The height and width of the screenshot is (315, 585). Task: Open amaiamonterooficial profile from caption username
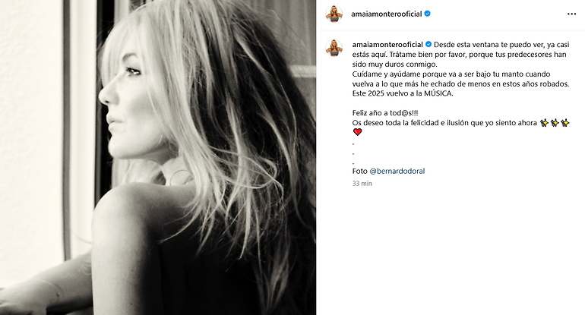pos(387,44)
